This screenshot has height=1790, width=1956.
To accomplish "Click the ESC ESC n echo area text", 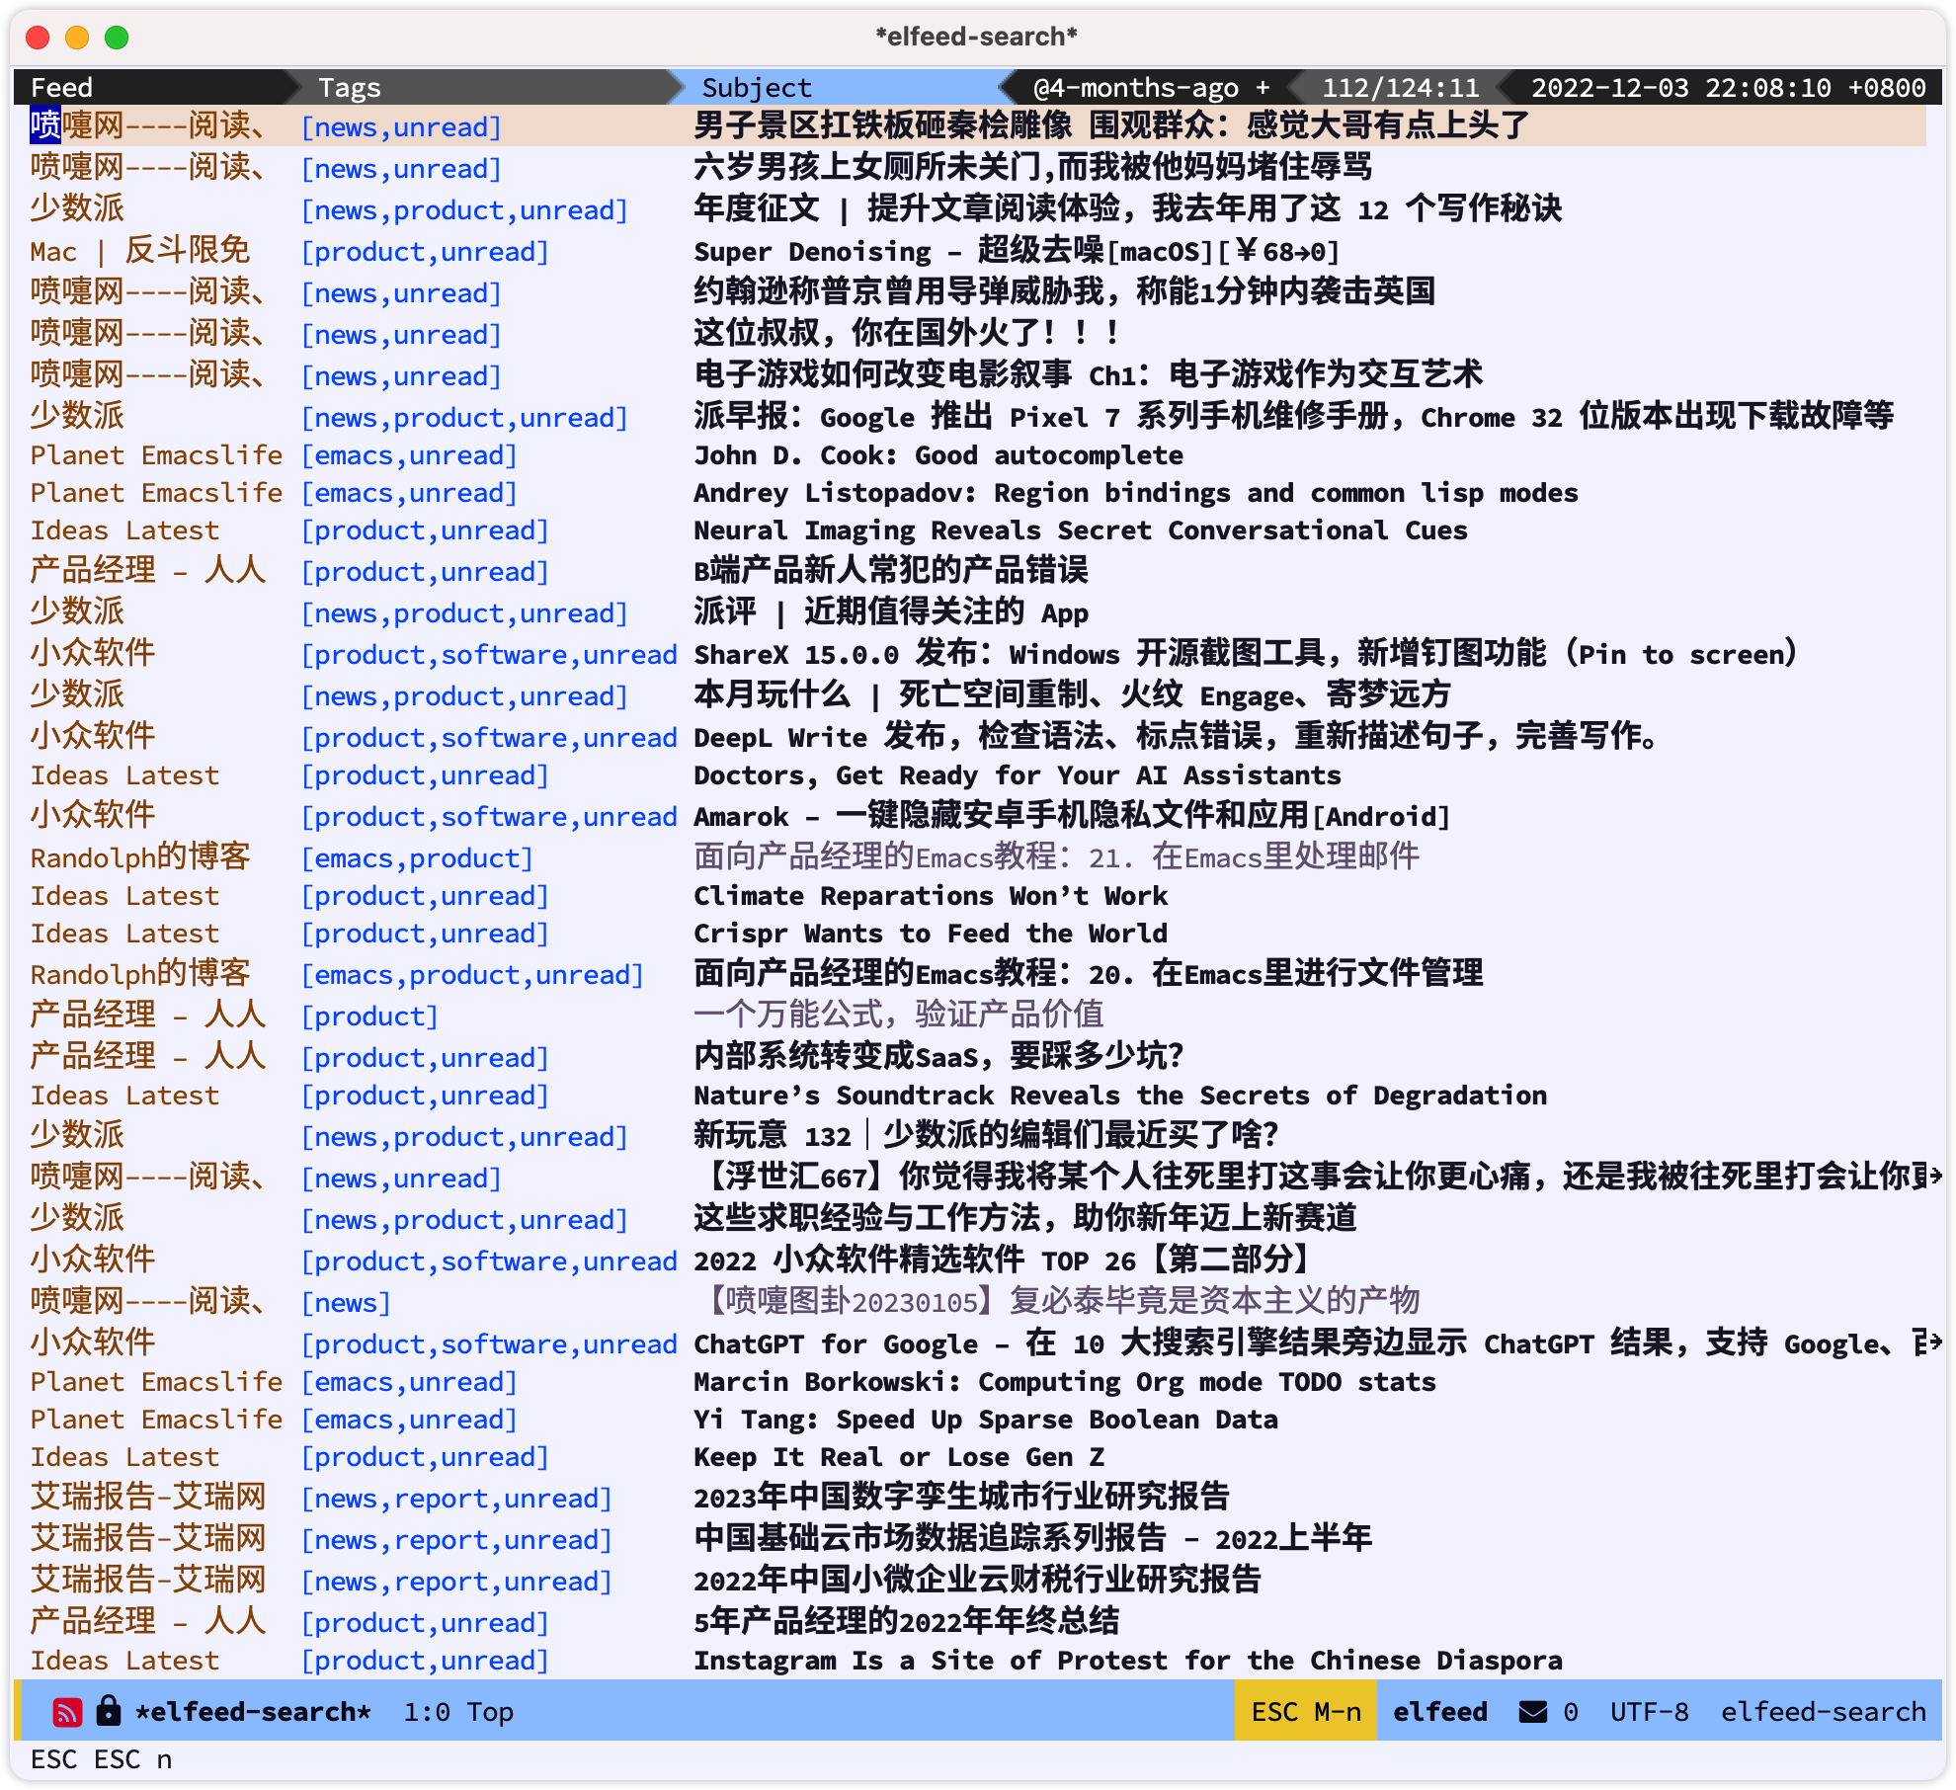I will click(x=101, y=1759).
